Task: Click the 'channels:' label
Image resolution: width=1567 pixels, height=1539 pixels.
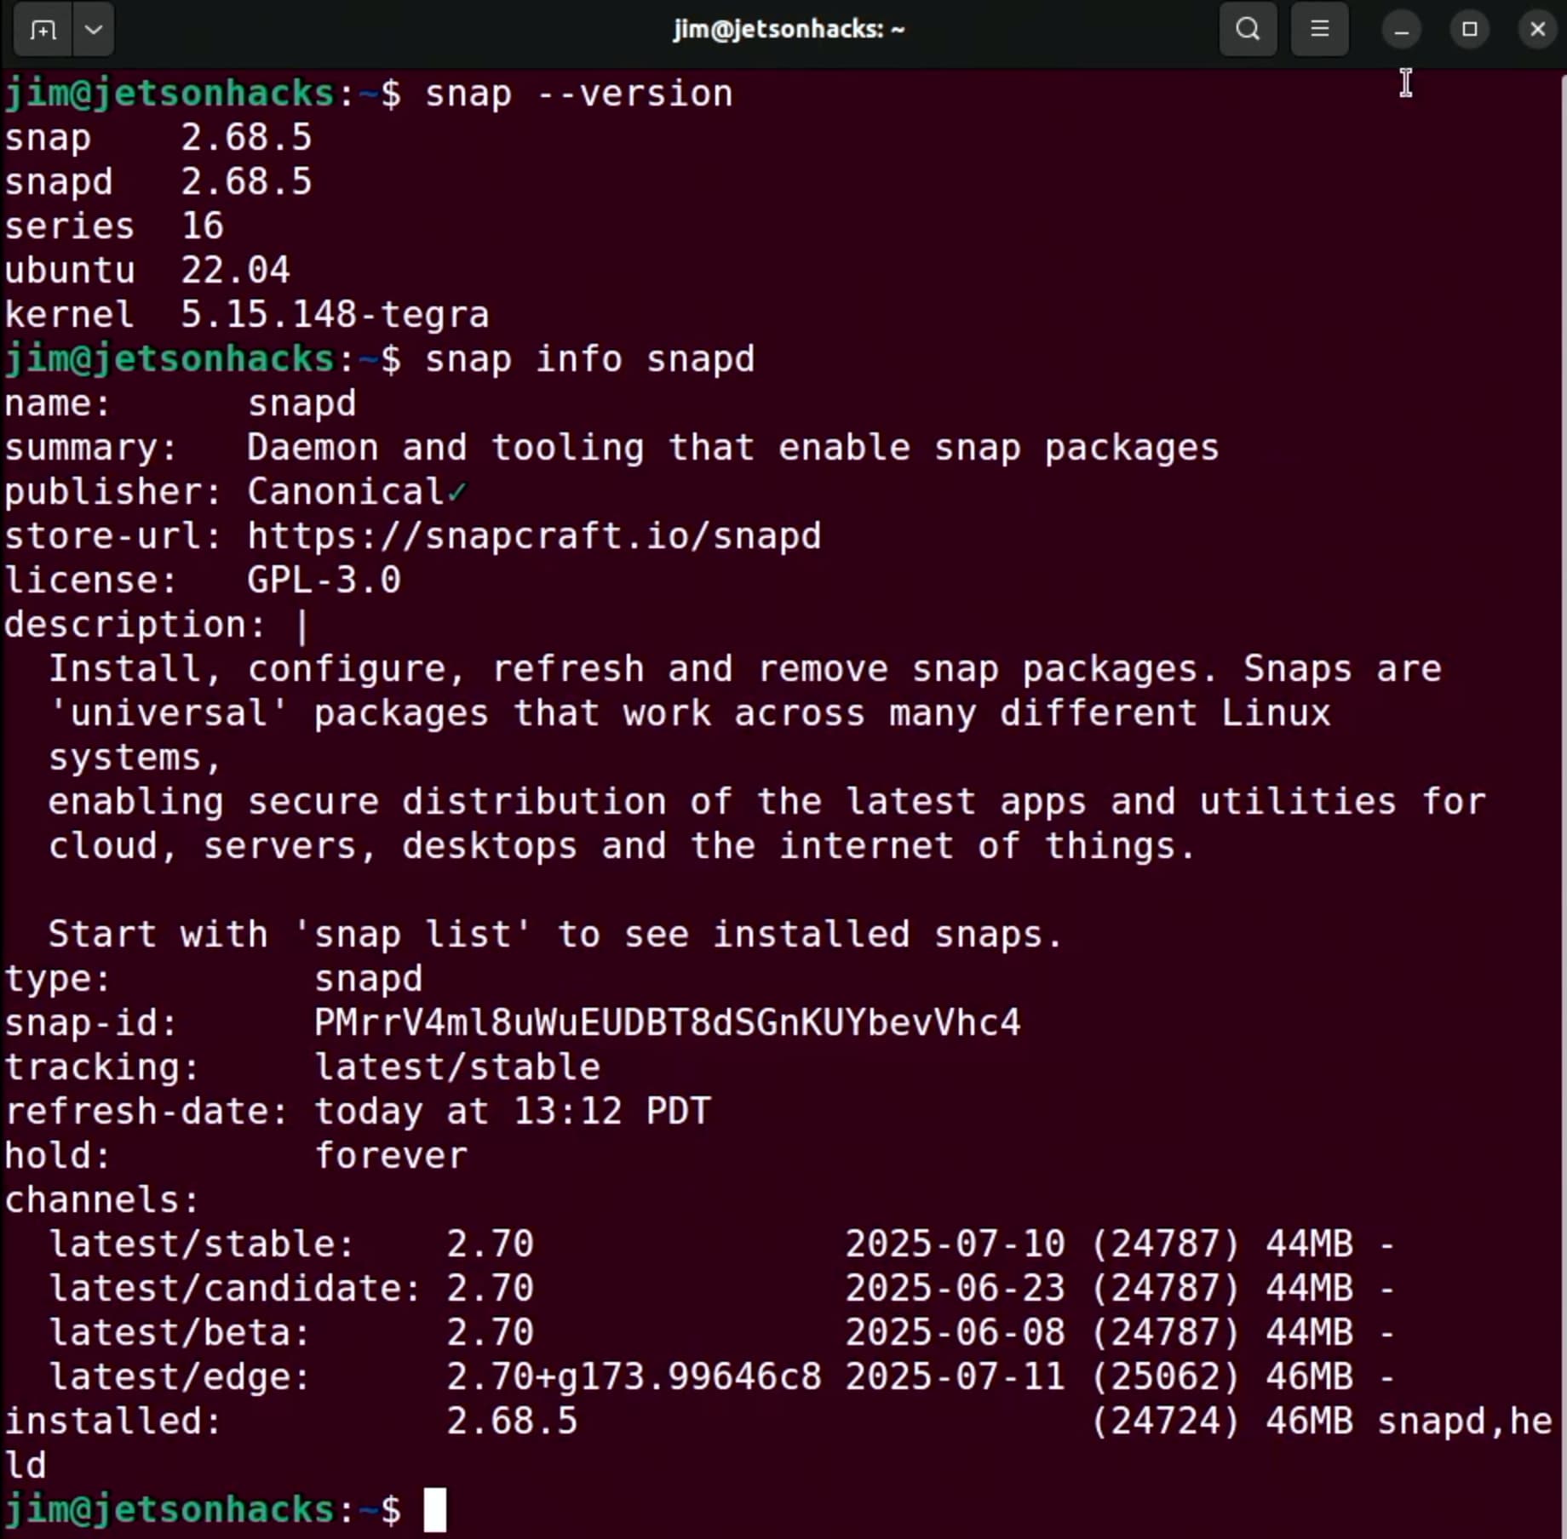Action: tap(101, 1200)
